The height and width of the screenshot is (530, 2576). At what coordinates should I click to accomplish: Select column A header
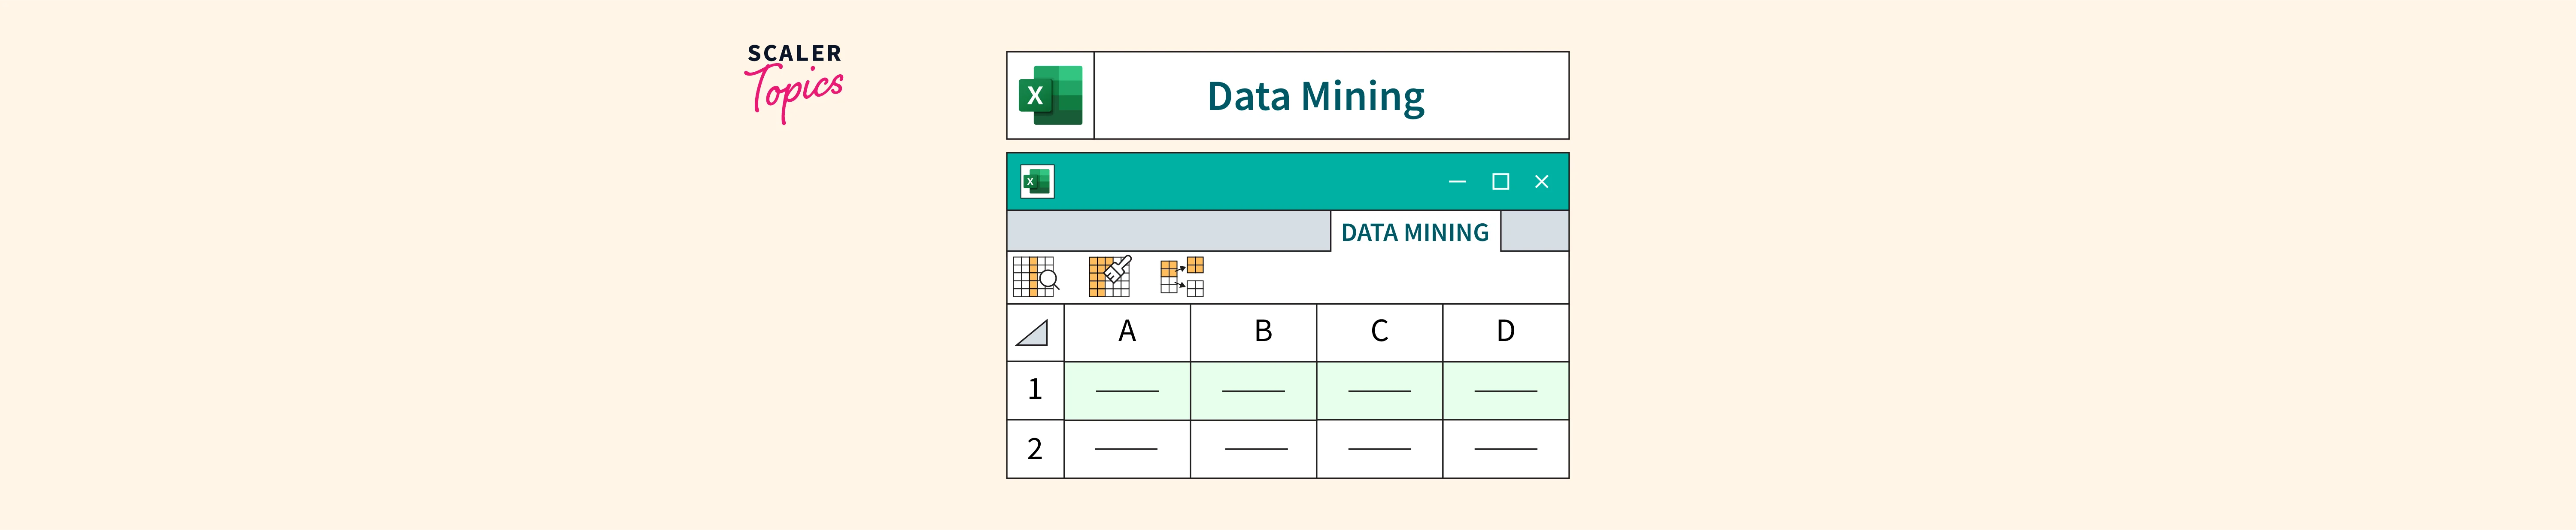(x=1127, y=332)
